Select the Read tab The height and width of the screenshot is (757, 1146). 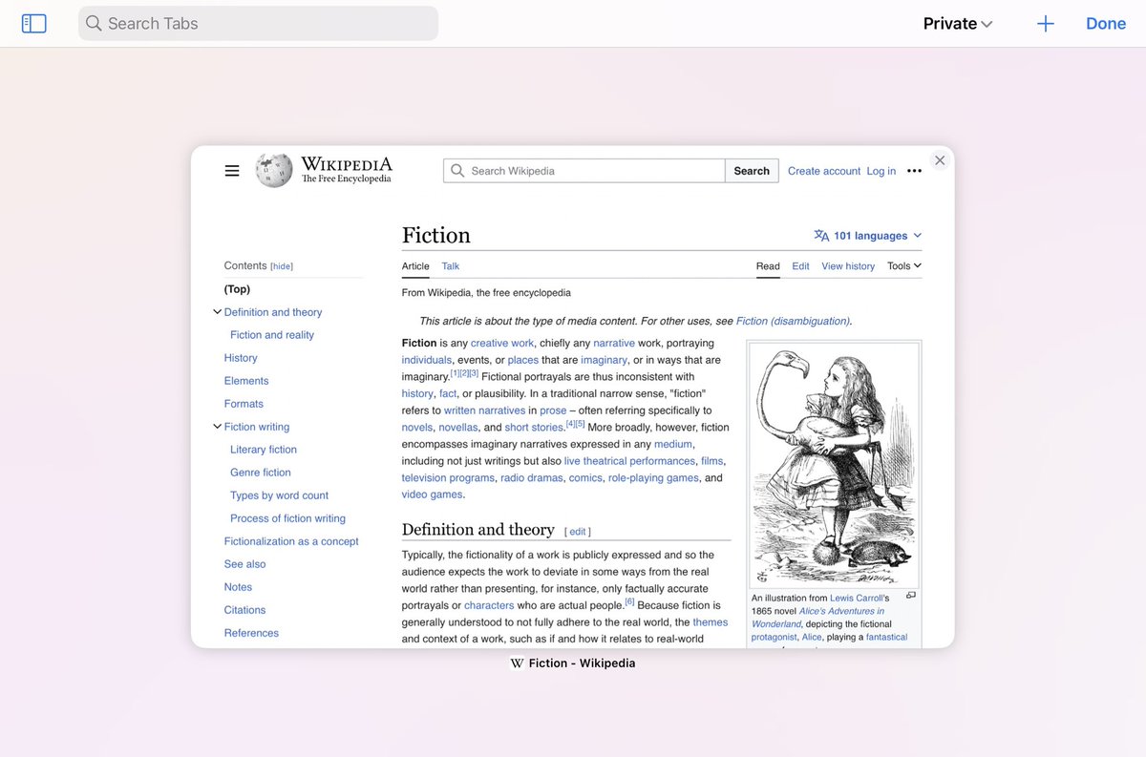point(768,266)
